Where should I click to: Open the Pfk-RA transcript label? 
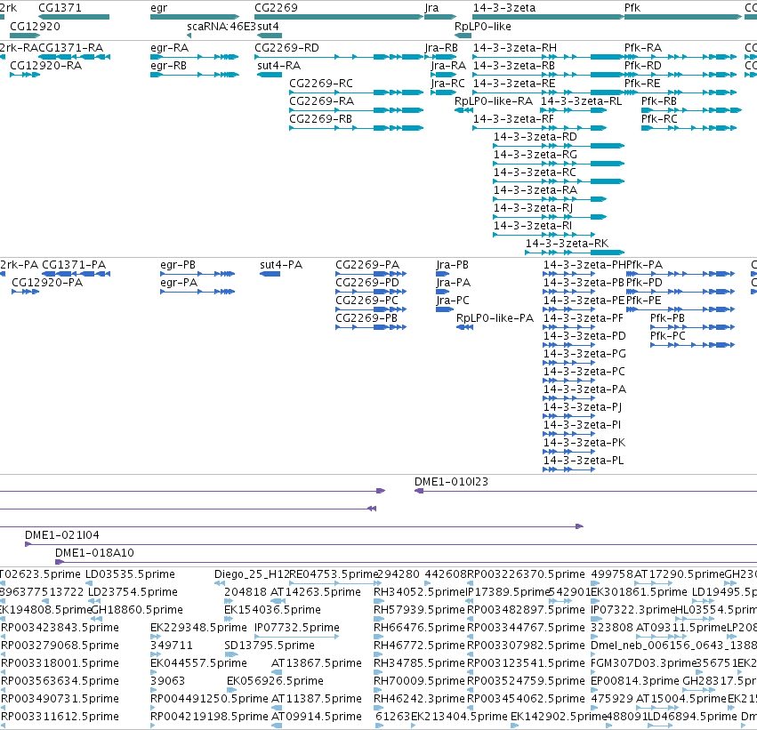click(643, 47)
